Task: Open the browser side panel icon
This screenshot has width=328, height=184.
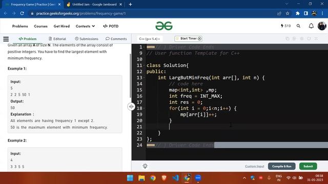Action: (306, 13)
